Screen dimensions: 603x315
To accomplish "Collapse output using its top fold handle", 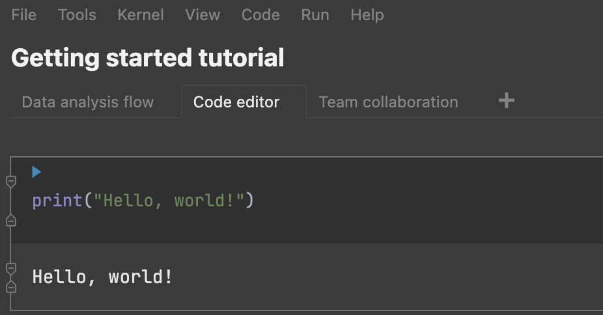I will [10, 267].
